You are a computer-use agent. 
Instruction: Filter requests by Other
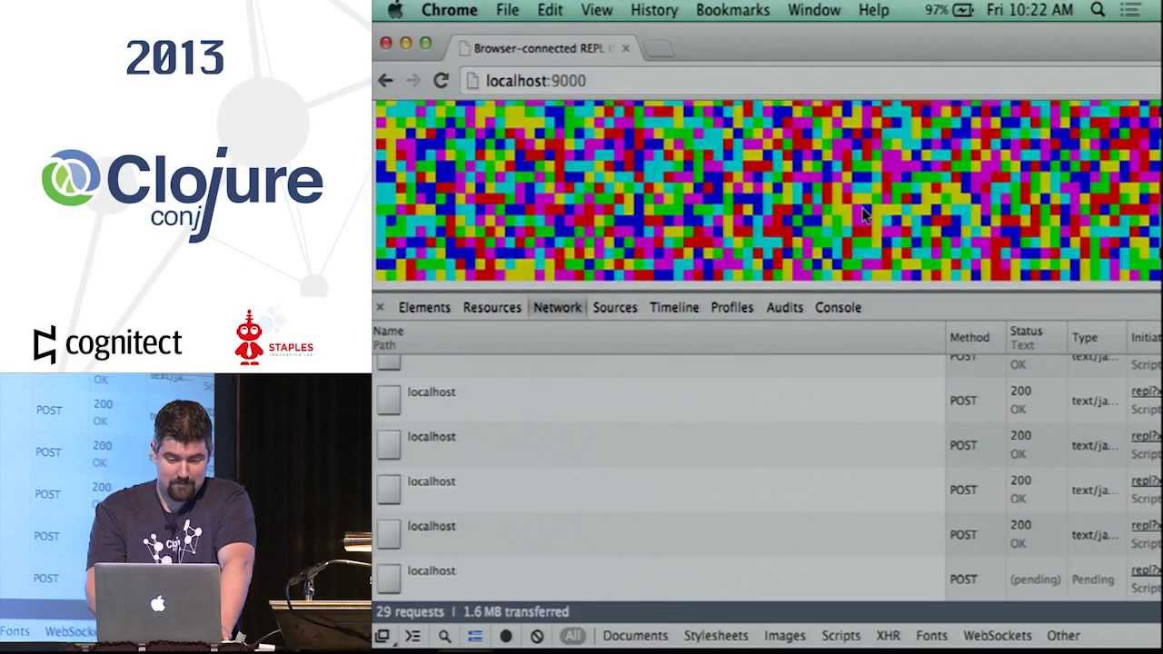(x=1063, y=636)
